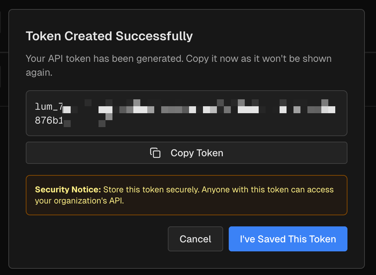This screenshot has width=376, height=275.
Task: Click the 'Your API token has been generated' text
Action: (104, 58)
